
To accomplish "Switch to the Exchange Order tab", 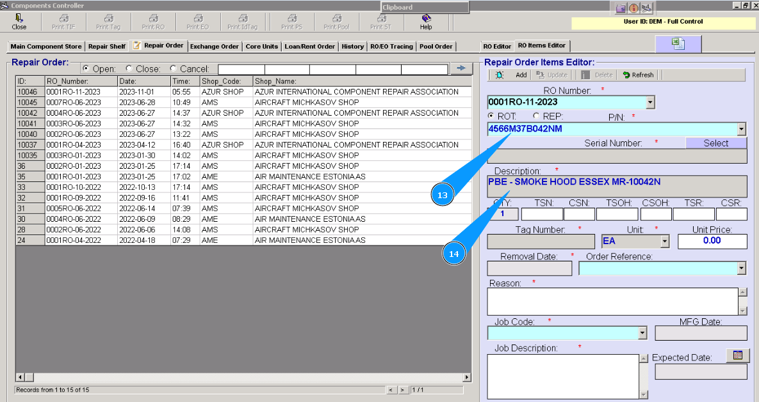I will coord(214,47).
